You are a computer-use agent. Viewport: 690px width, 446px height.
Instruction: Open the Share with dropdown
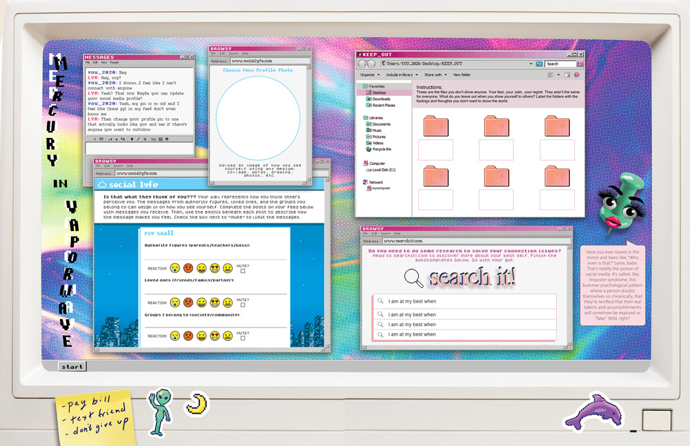click(435, 75)
